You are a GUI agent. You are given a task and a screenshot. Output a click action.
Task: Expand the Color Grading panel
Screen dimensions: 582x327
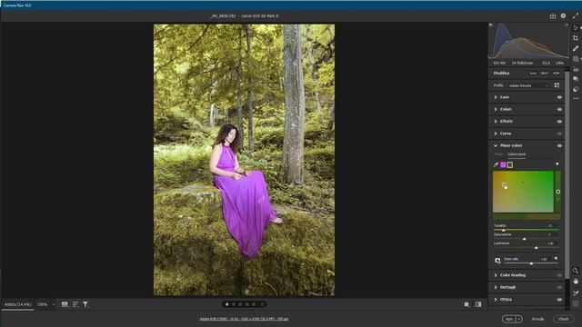[496, 275]
